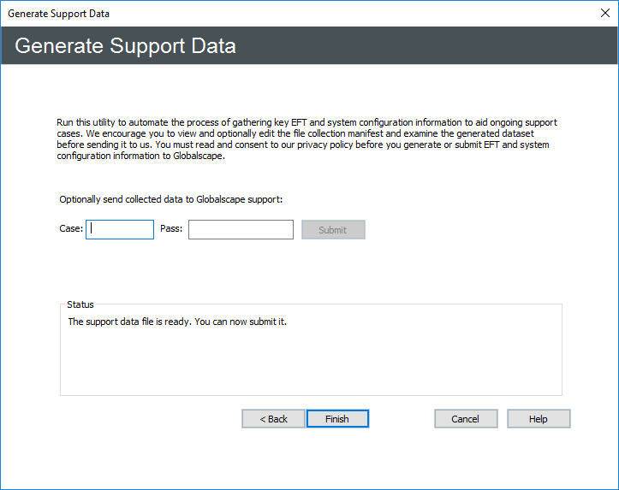Go back with the Back button

pyautogui.click(x=272, y=419)
